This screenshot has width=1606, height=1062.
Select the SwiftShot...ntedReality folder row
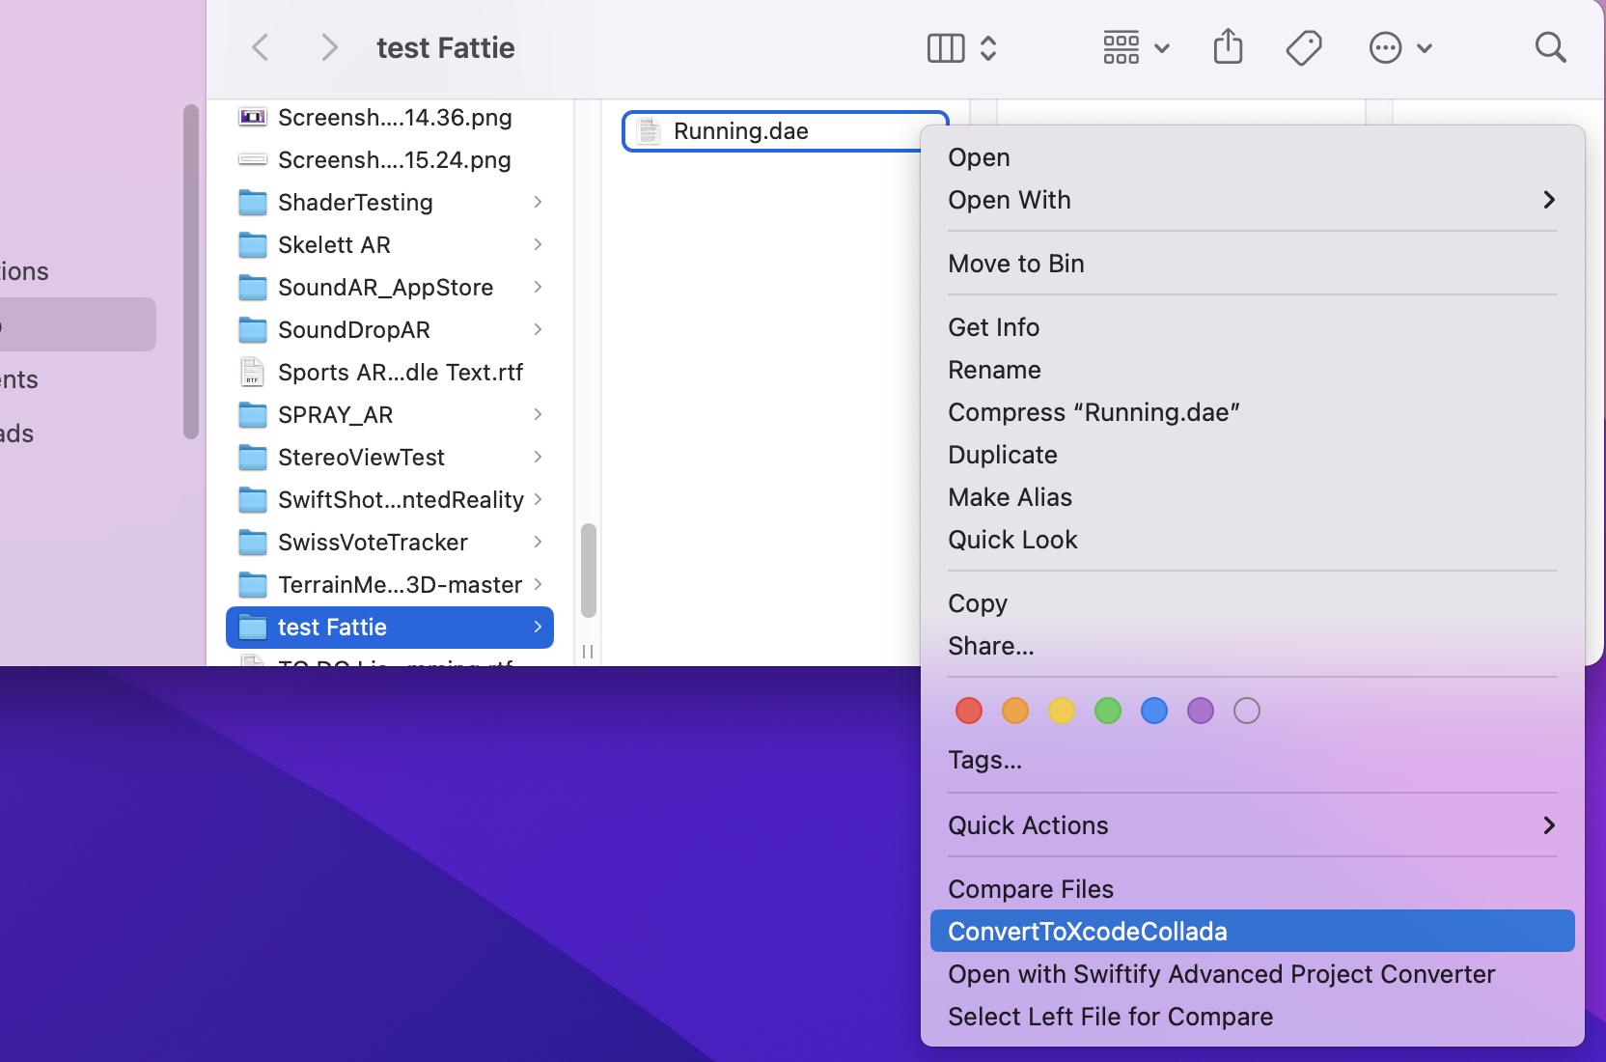click(x=390, y=500)
